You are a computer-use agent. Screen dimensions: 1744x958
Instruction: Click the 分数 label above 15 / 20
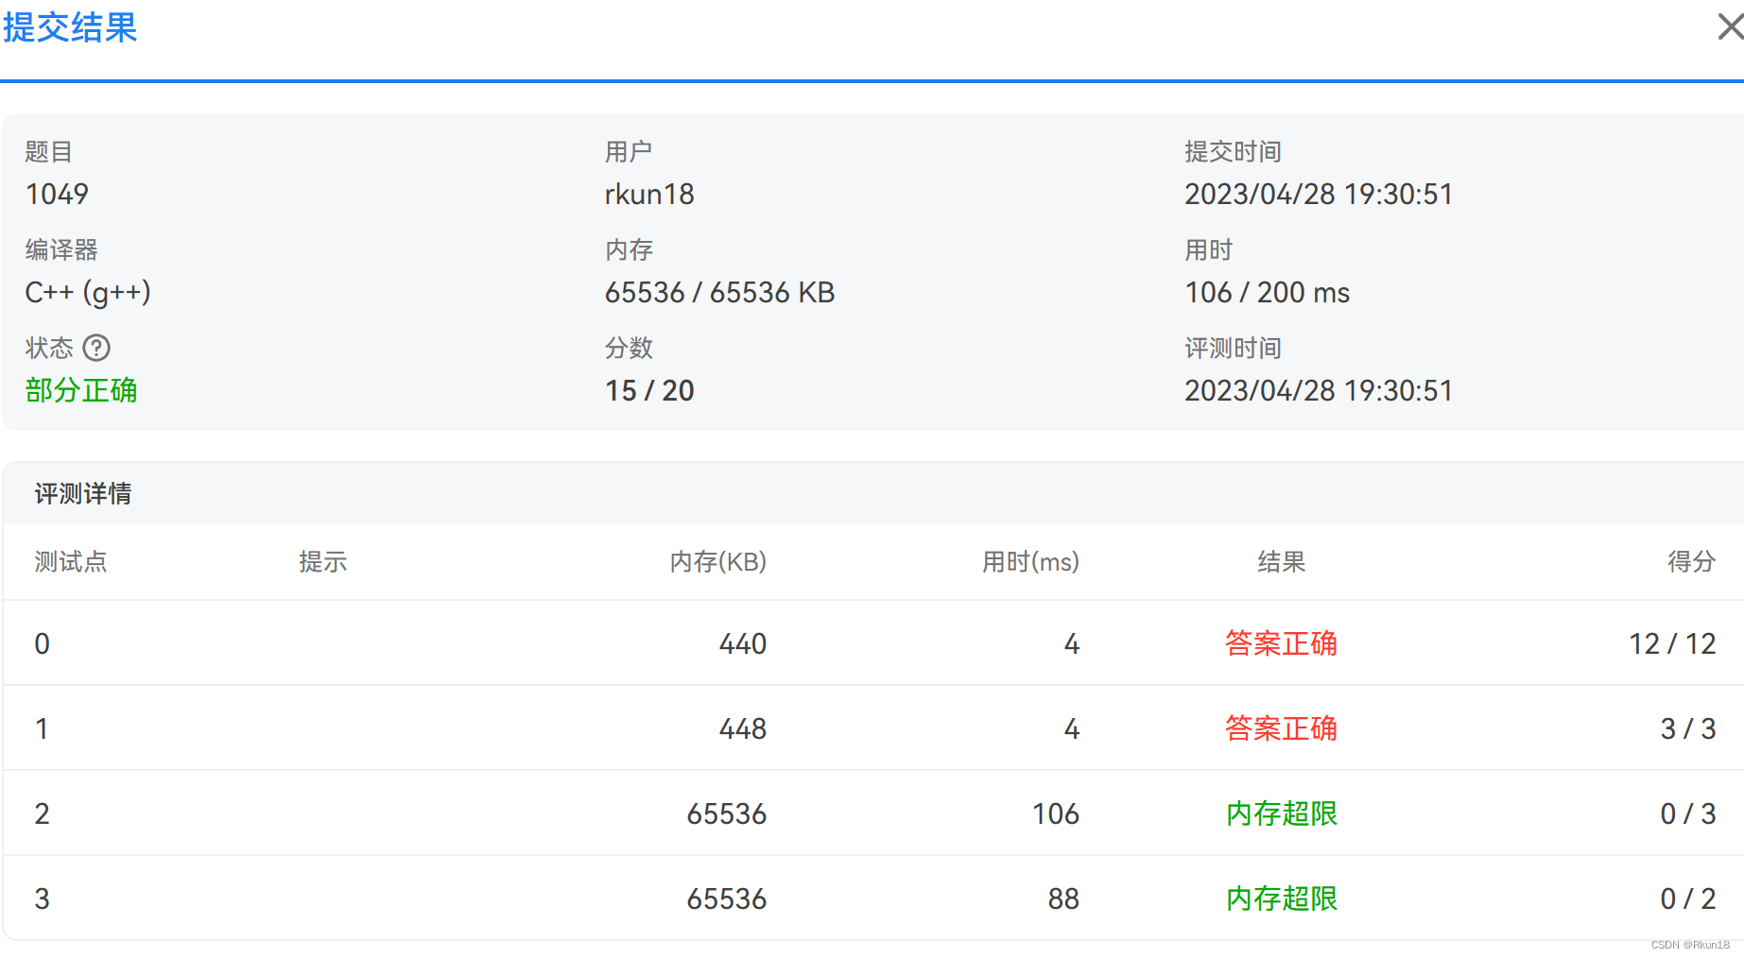tap(629, 348)
